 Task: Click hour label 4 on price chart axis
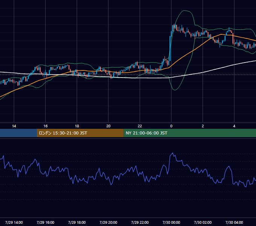tap(234, 126)
